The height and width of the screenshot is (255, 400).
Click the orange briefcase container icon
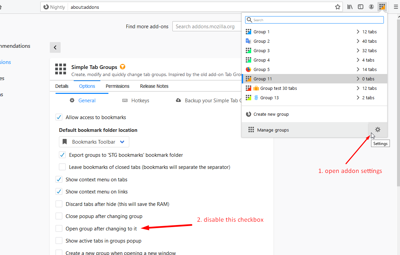click(x=256, y=88)
